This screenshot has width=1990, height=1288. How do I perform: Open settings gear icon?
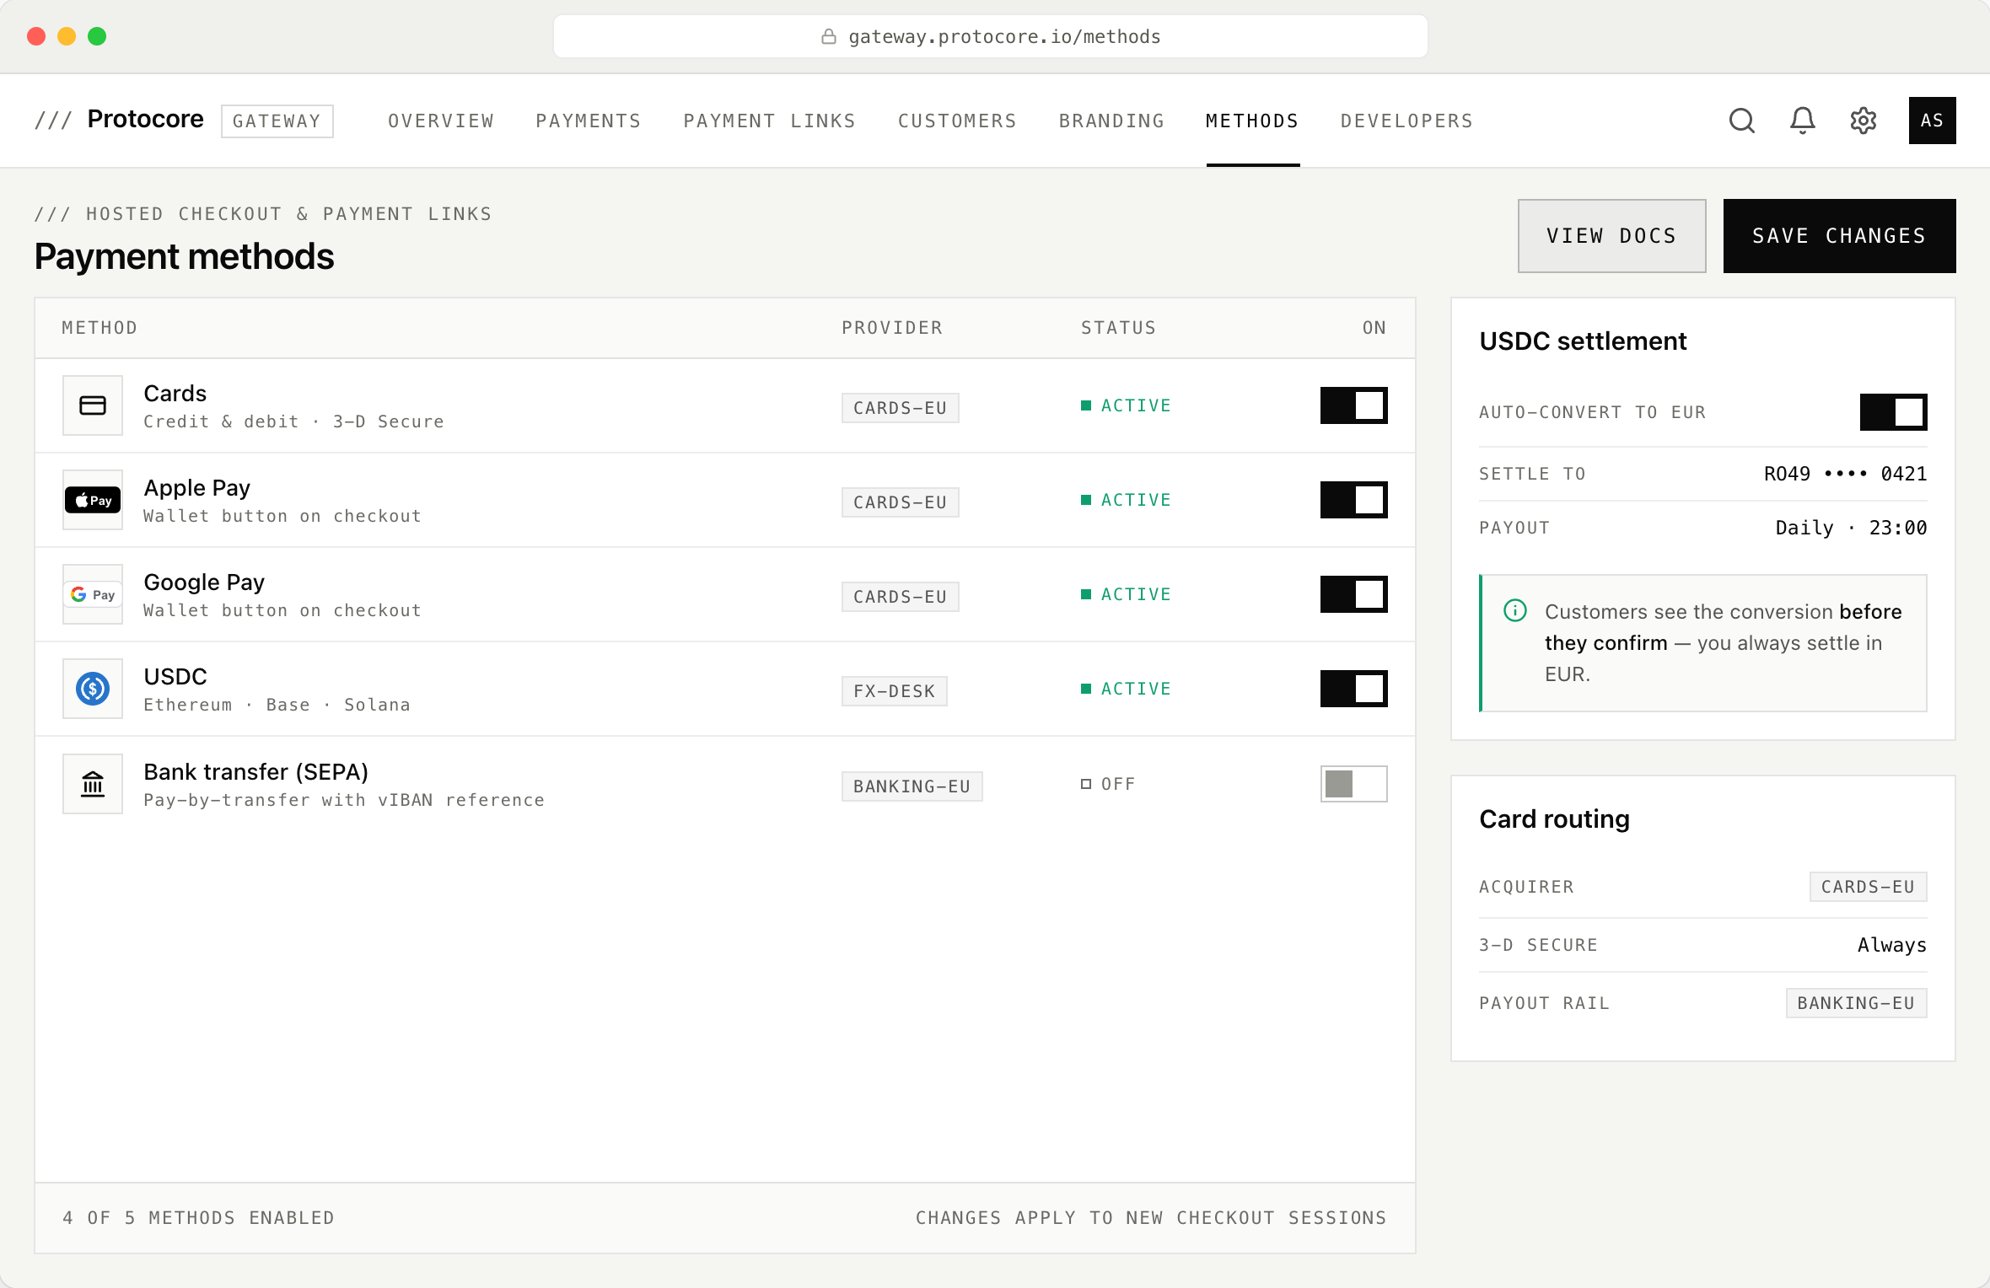pos(1863,121)
